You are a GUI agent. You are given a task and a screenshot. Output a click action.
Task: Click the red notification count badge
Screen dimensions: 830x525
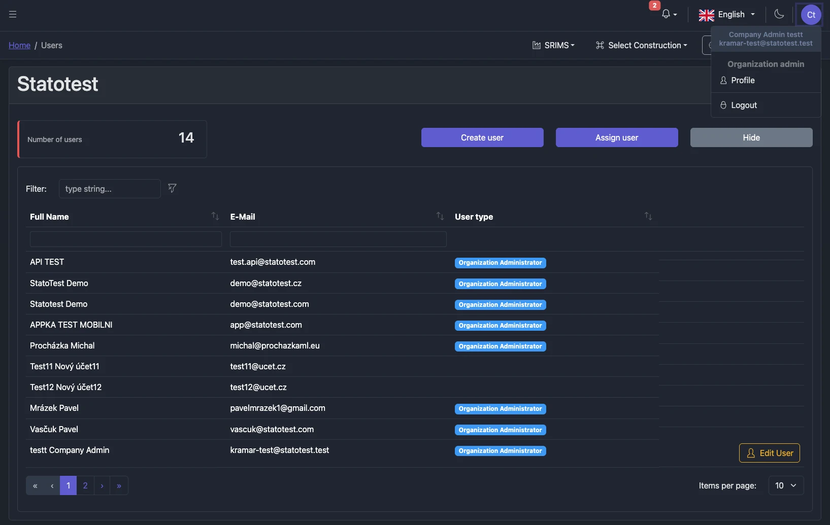pyautogui.click(x=655, y=6)
